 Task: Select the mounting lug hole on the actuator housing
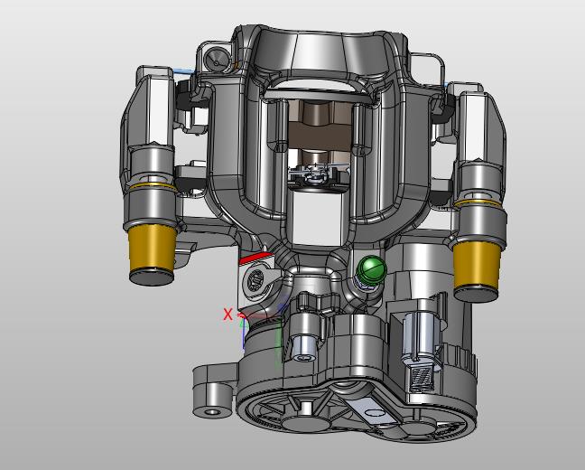pos(213,413)
